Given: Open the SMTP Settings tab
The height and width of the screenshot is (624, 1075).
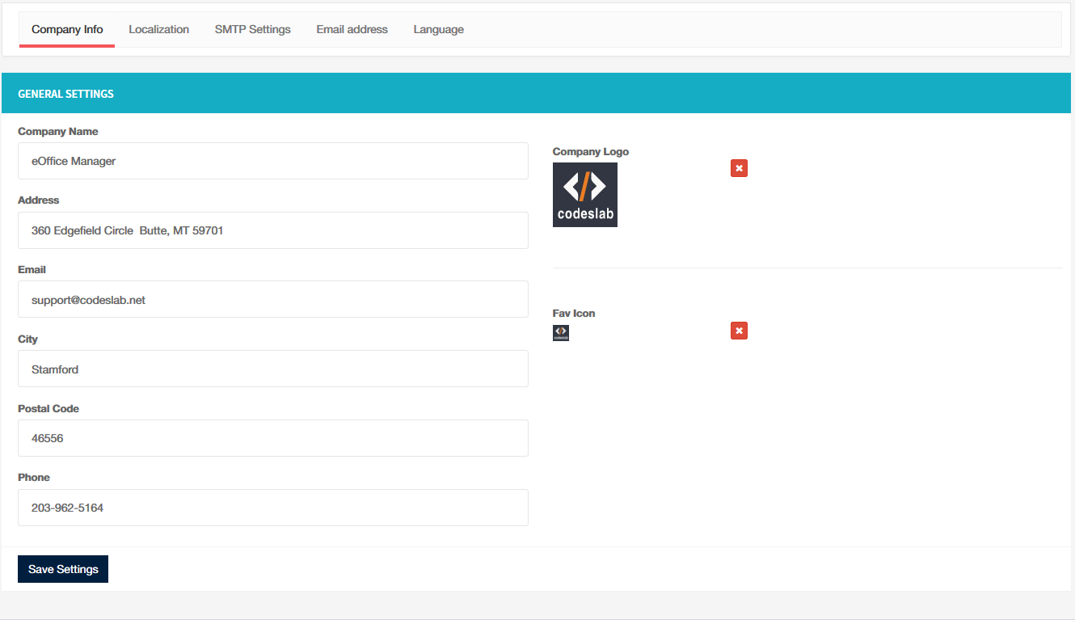Looking at the screenshot, I should (x=252, y=29).
